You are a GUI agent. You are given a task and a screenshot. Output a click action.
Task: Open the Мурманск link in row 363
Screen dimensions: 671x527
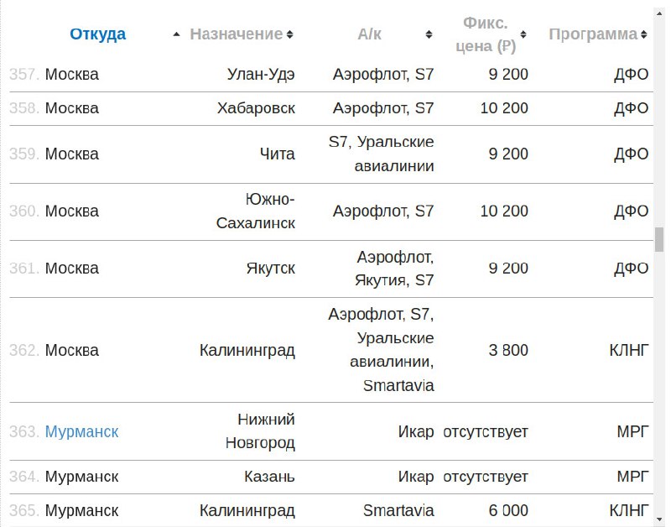click(x=81, y=431)
